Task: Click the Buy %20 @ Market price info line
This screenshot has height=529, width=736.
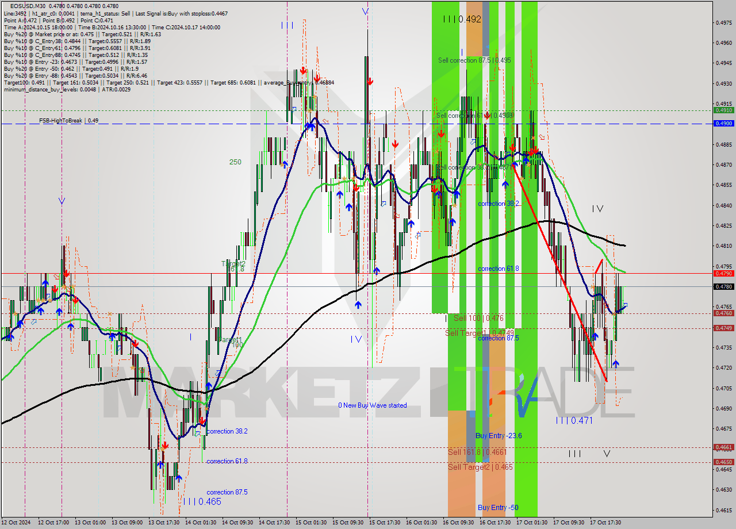Action: point(82,34)
